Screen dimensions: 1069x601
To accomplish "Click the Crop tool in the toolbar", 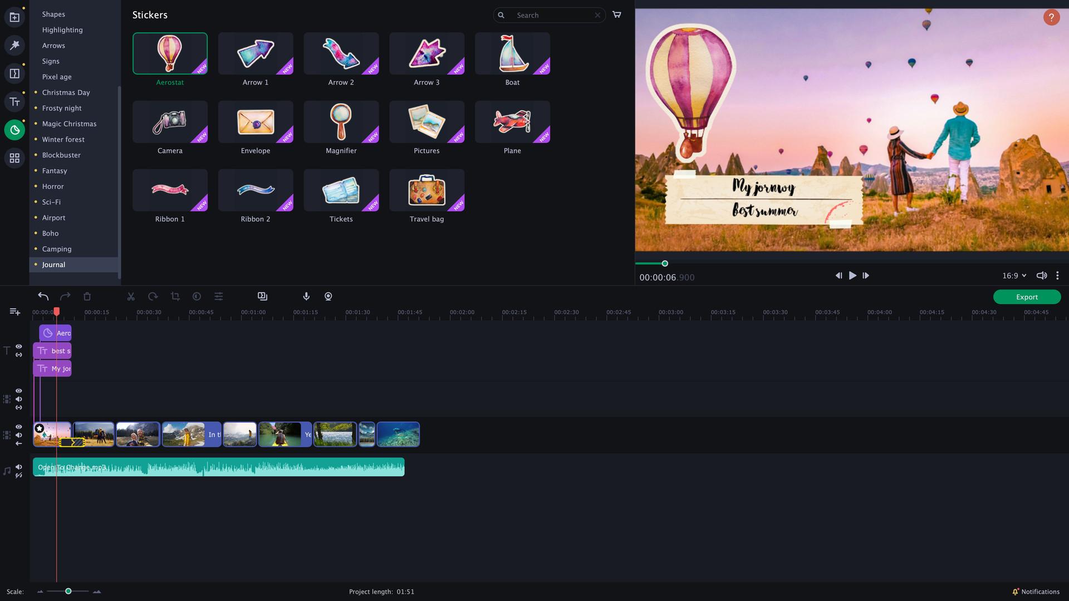I will coord(175,296).
